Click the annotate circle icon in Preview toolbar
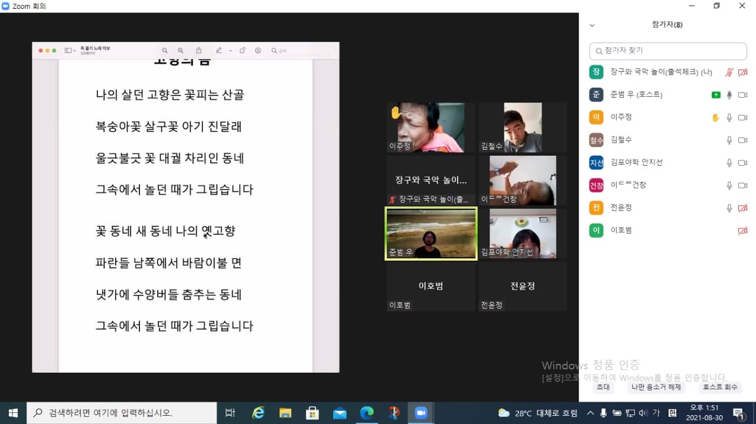This screenshot has height=424, width=756. (258, 51)
